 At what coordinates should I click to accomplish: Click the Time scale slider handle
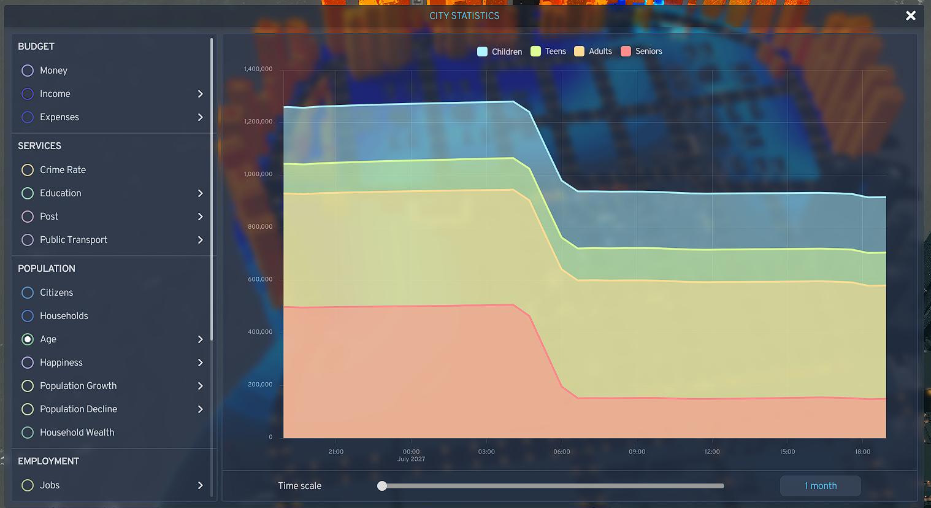click(x=381, y=485)
